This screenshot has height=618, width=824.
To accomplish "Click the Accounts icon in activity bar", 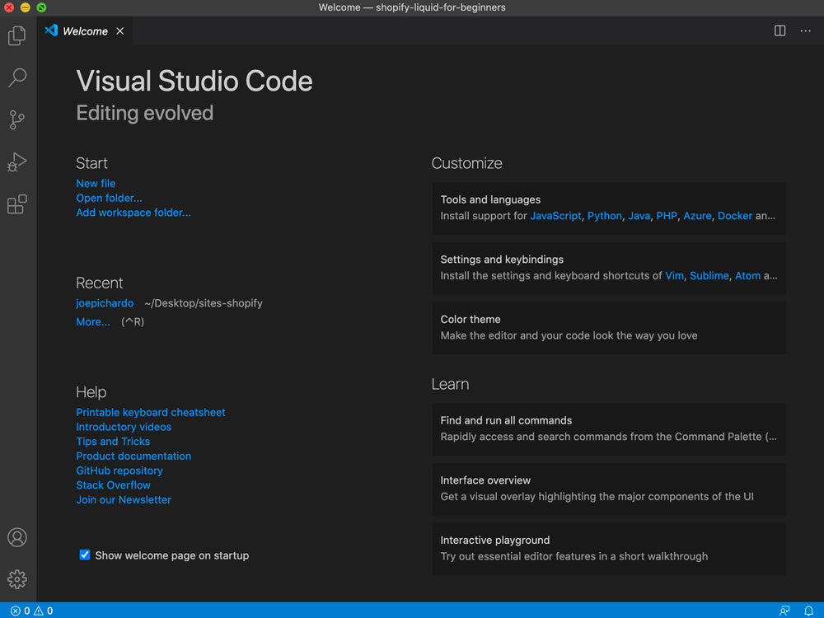I will coord(17,537).
